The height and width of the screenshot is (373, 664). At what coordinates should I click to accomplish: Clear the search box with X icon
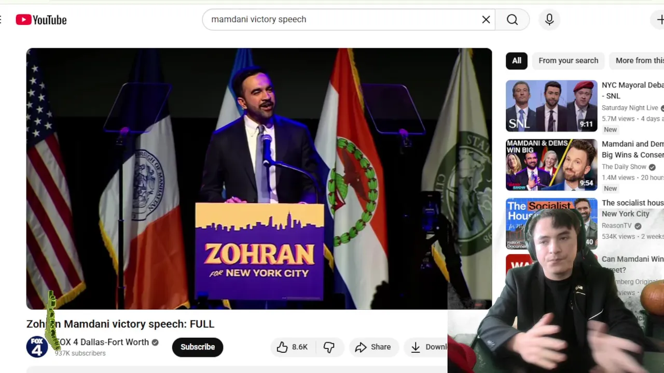(486, 20)
